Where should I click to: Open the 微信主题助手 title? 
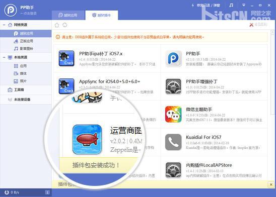click(x=199, y=110)
